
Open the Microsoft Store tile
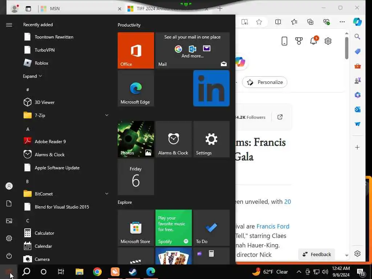[x=136, y=228]
